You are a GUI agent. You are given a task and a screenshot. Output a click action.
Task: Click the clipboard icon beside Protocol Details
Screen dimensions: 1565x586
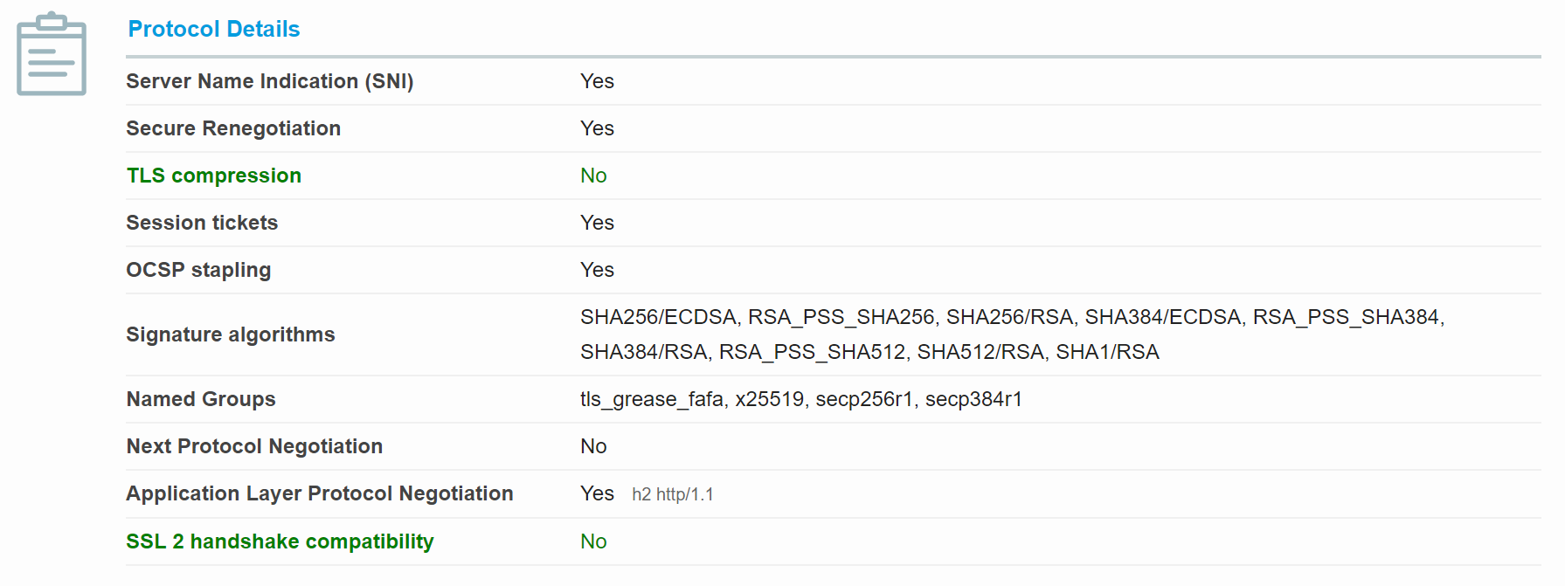click(52, 53)
